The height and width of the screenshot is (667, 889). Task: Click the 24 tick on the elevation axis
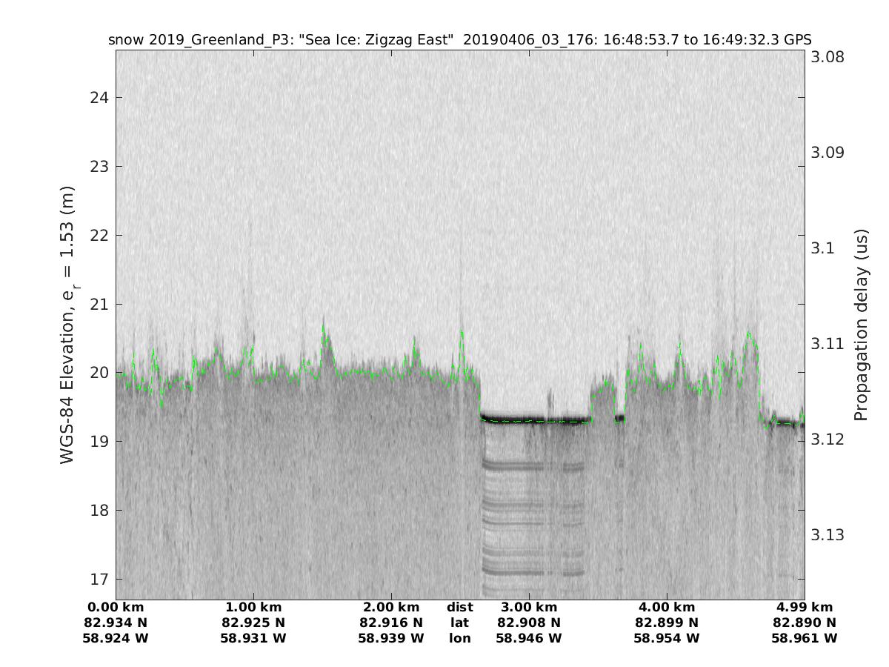pyautogui.click(x=100, y=98)
